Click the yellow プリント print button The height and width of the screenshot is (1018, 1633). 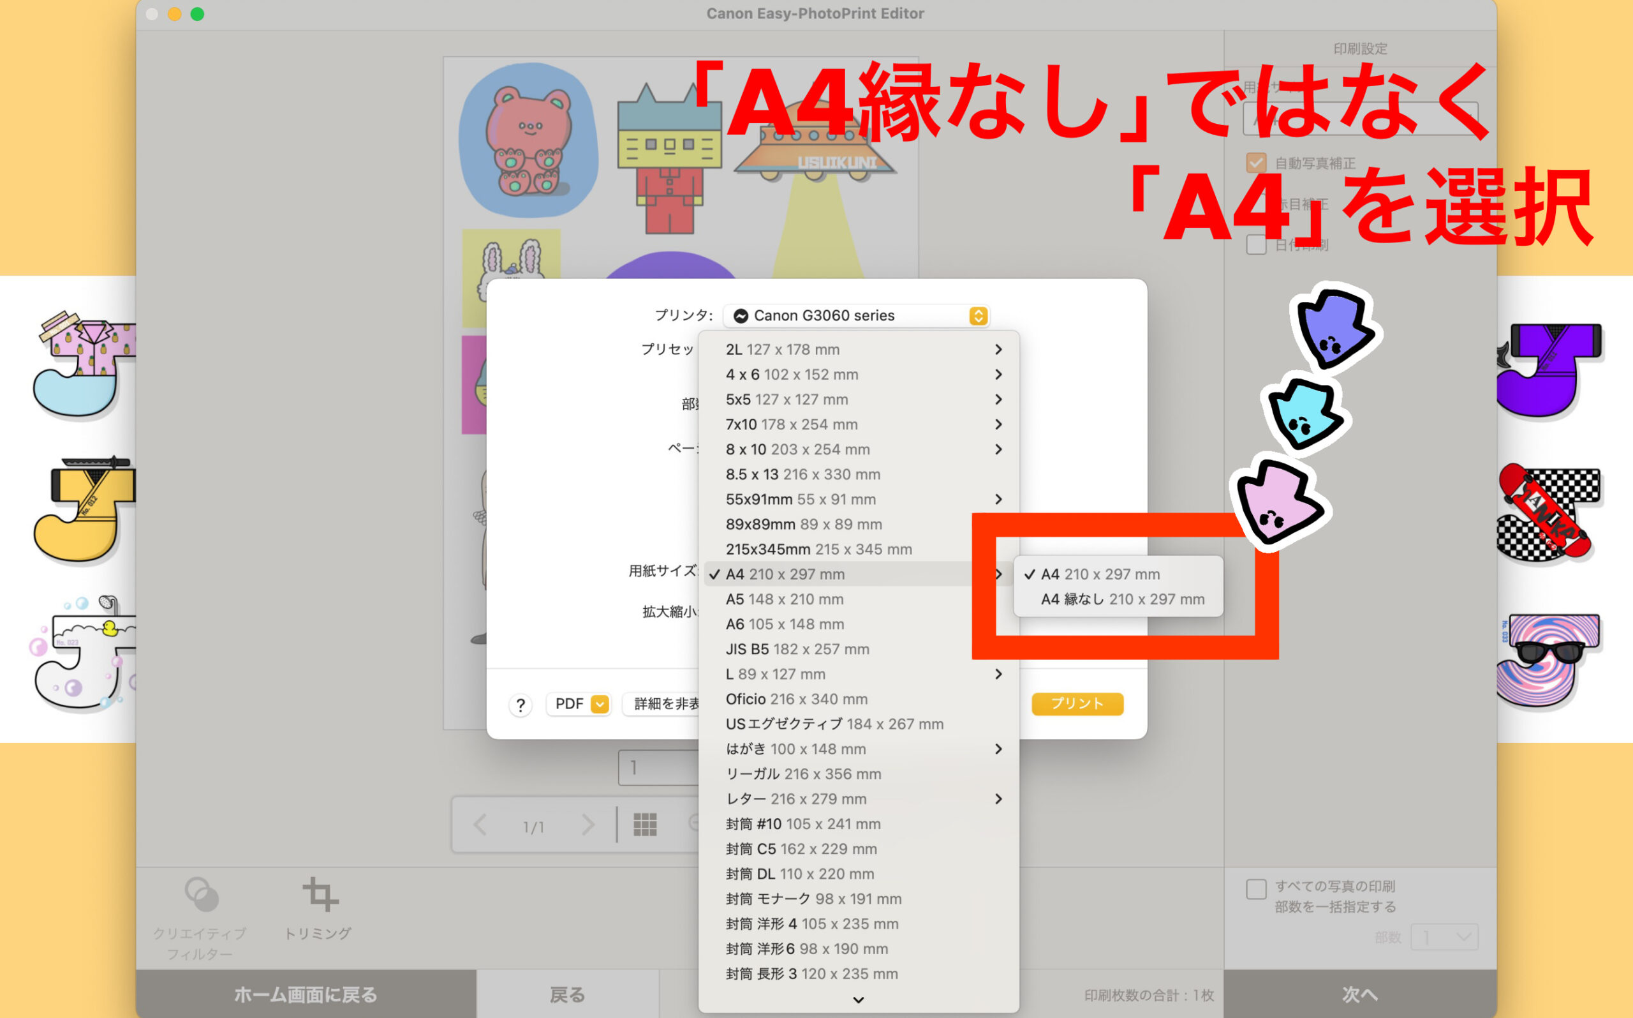pyautogui.click(x=1077, y=703)
